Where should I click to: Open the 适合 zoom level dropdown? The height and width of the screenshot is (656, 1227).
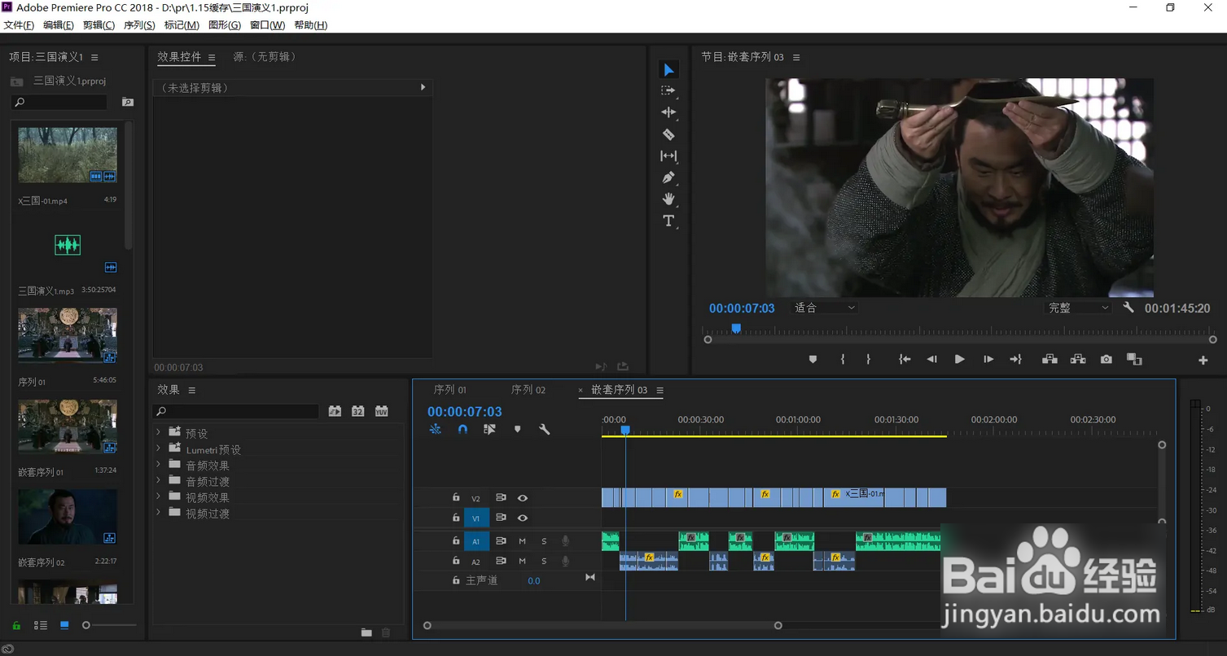[825, 308]
